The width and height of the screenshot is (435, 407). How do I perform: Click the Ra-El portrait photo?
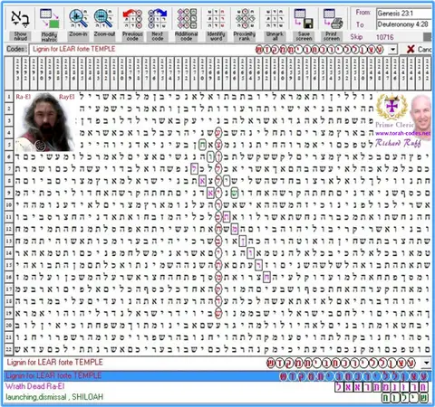[x=45, y=122]
